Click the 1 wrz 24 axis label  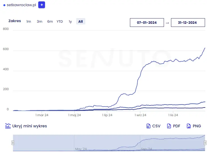(140, 115)
